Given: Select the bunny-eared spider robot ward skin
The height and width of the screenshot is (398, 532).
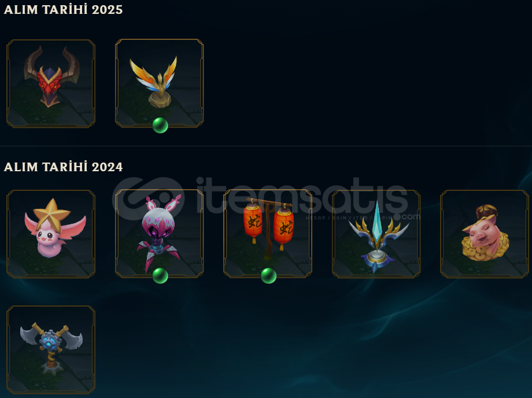Looking at the screenshot, I should click(160, 234).
